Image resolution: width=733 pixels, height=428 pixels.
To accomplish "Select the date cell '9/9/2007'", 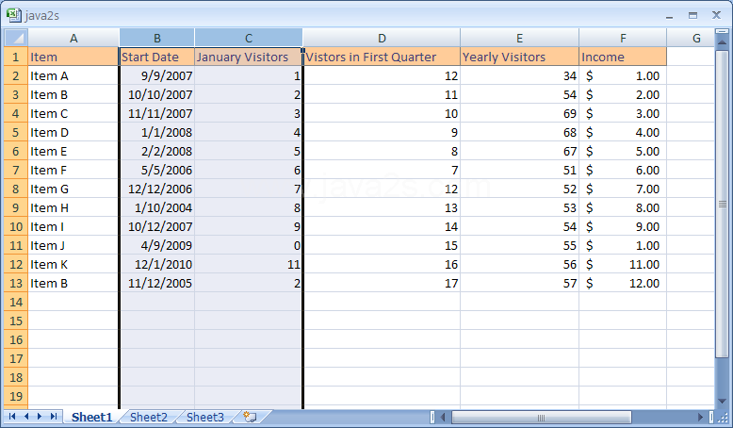I will [x=157, y=75].
